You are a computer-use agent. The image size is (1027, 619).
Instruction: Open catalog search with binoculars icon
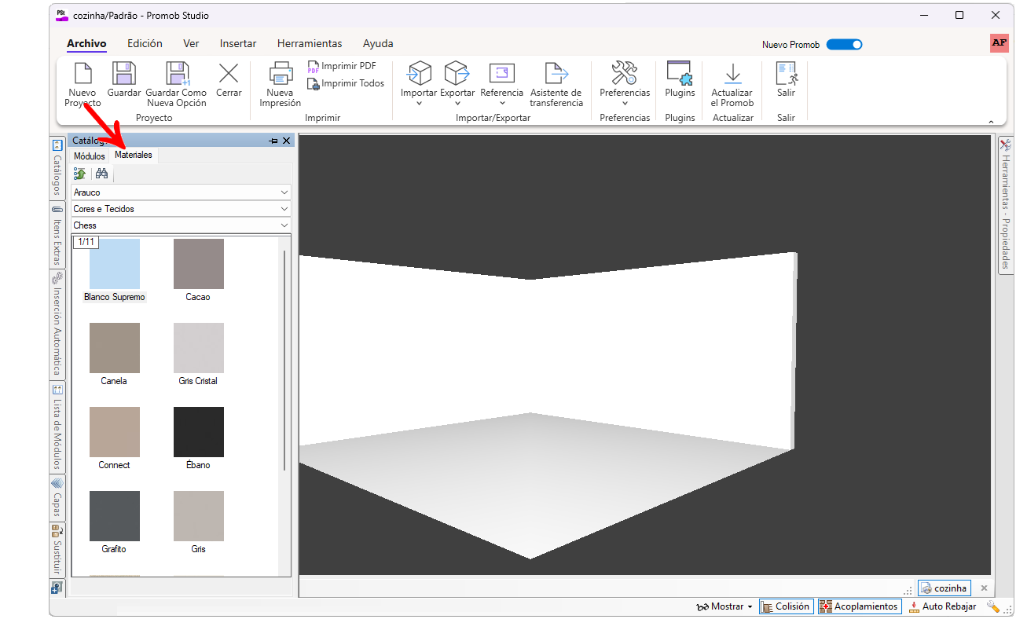[x=101, y=174]
